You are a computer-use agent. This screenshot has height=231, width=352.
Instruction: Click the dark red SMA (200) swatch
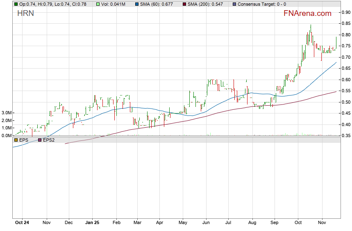click(x=184, y=4)
